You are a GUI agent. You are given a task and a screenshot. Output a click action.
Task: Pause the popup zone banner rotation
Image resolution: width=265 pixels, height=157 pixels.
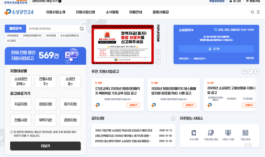[x=158, y=51]
